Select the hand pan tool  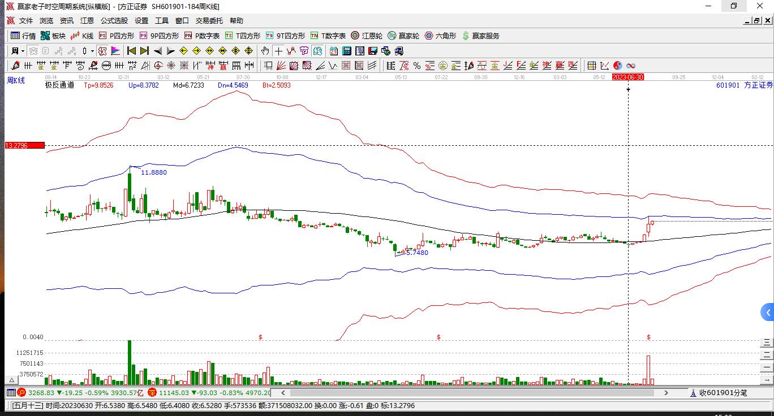pyautogui.click(x=265, y=51)
